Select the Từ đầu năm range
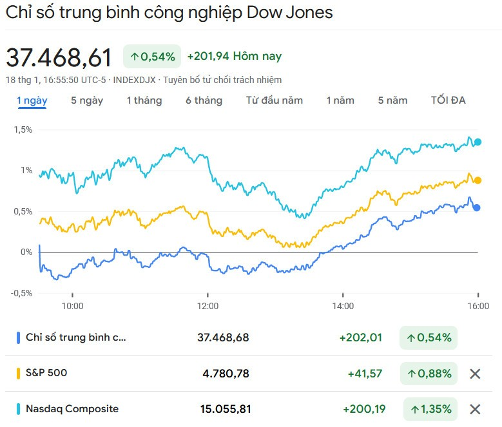502x427 pixels. pos(275,100)
